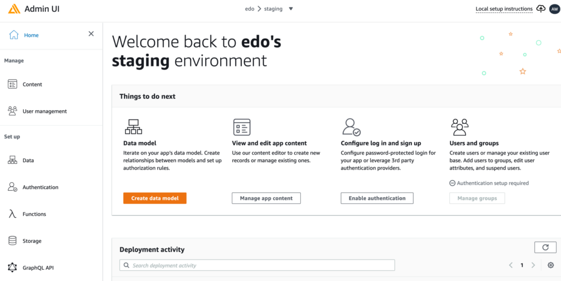The height and width of the screenshot is (281, 561).
Task: Expand the staging environment dropdown
Action: pyautogui.click(x=291, y=9)
